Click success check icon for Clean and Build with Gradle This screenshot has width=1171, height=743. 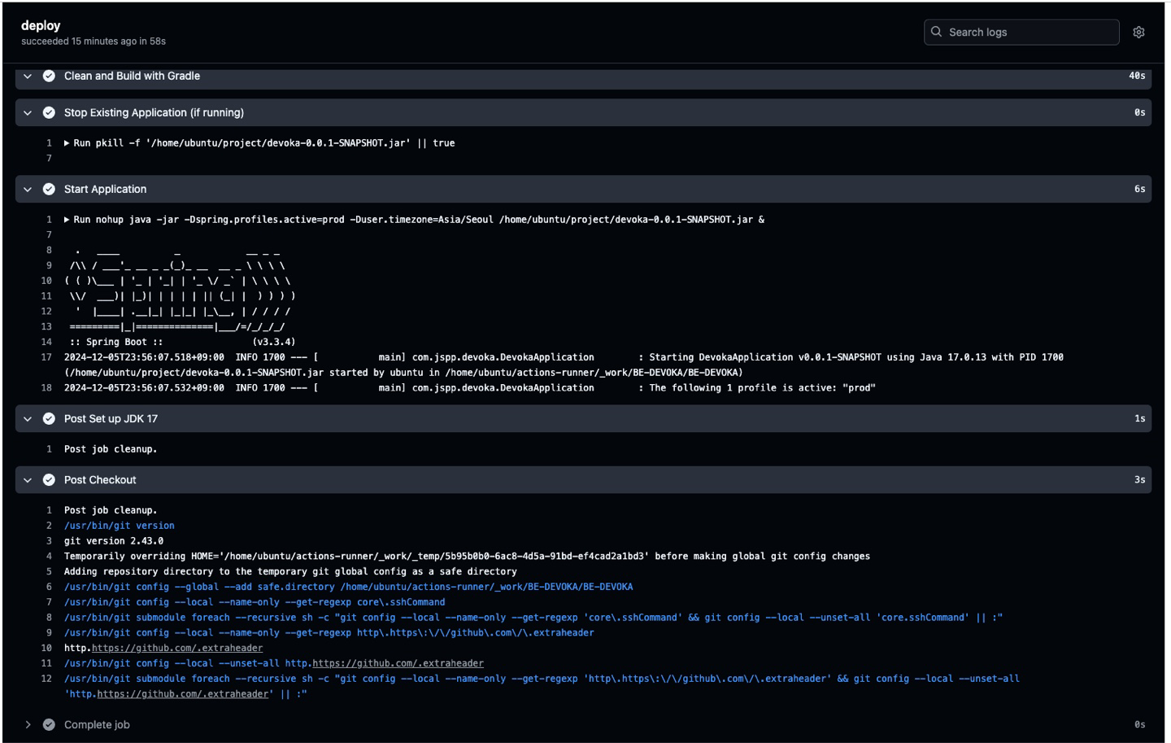49,76
